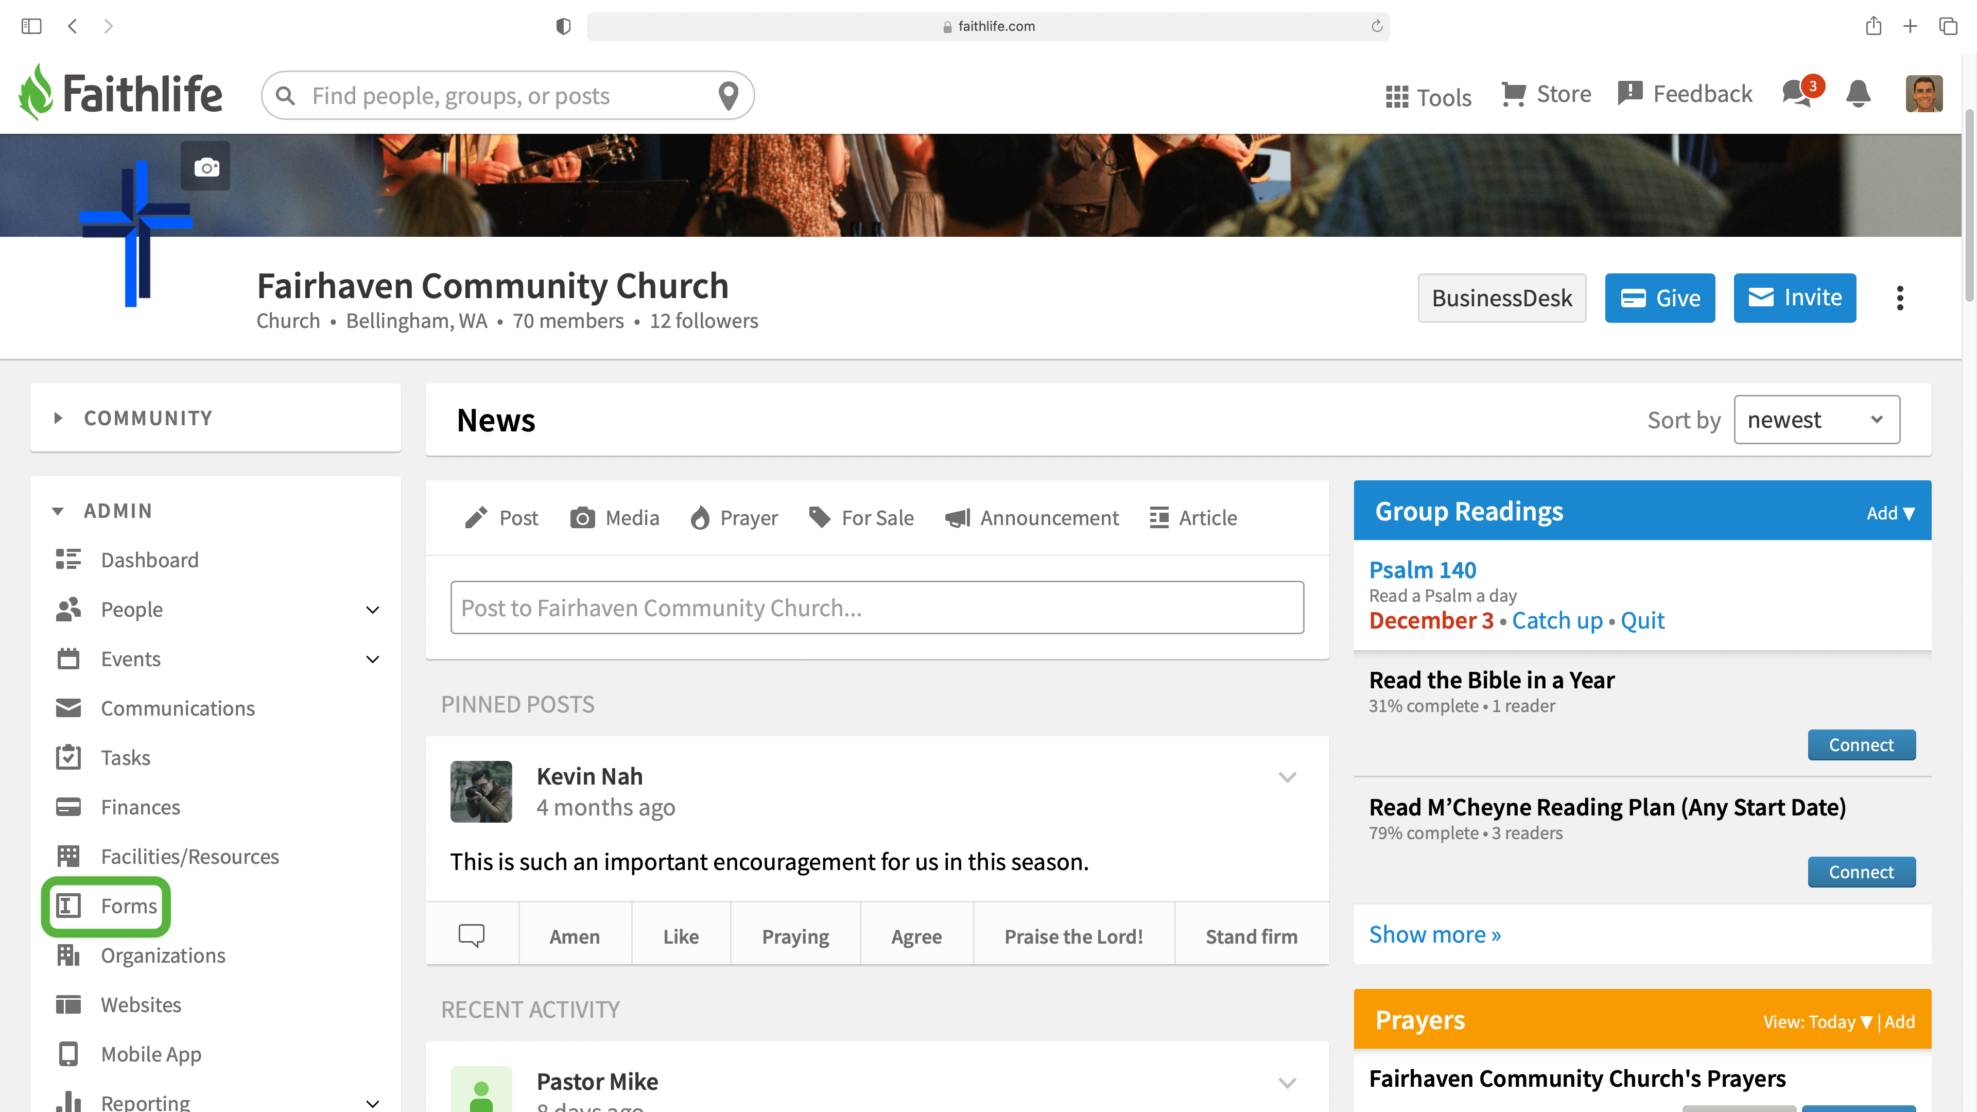Click the browser privacy shield icon
Image resolution: width=1977 pixels, height=1112 pixels.
(x=563, y=26)
